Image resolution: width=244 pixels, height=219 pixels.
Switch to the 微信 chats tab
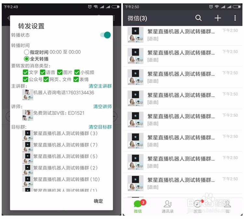pos(138,206)
